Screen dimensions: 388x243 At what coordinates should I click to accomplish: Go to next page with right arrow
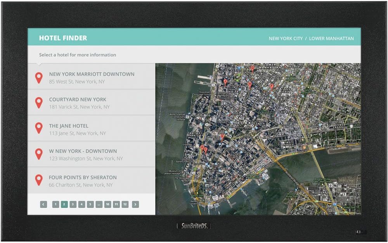pos(135,204)
